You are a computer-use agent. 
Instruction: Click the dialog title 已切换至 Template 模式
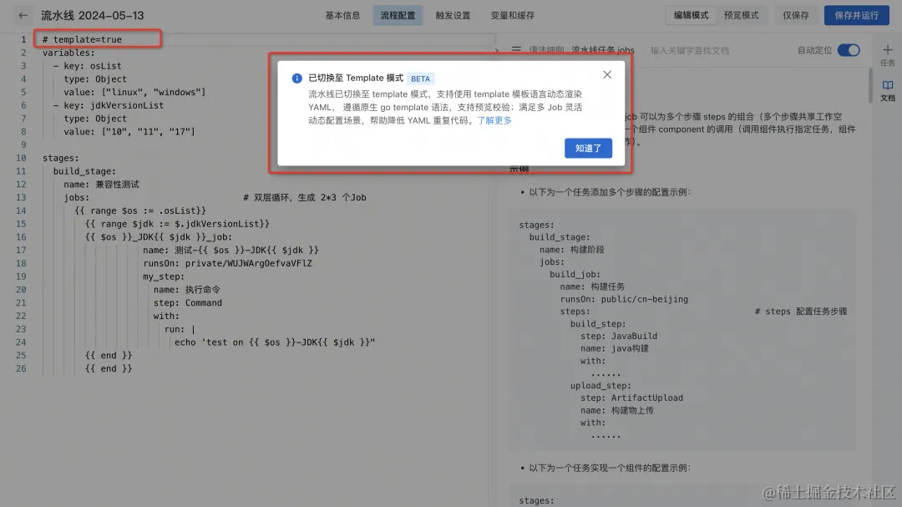(356, 79)
